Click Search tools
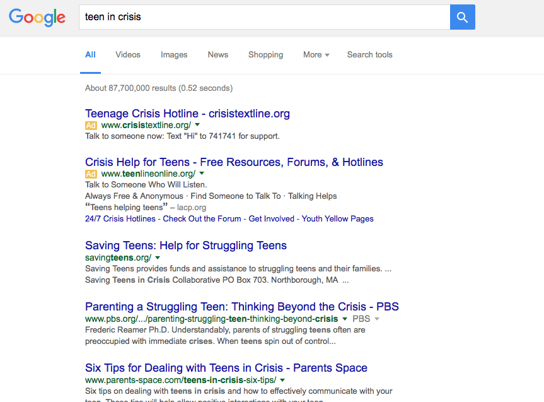The width and height of the screenshot is (544, 402). click(370, 55)
